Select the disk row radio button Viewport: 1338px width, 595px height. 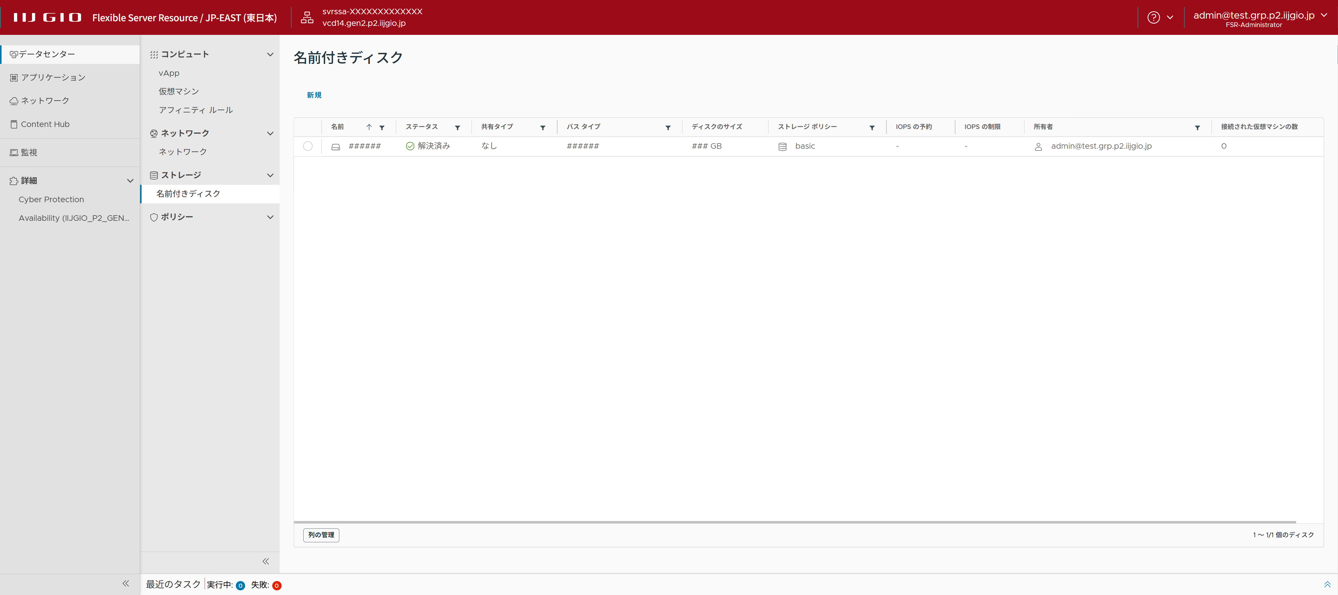pos(307,146)
